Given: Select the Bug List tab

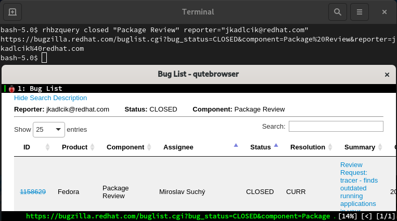Looking at the screenshot, I should pyautogui.click(x=40, y=89).
